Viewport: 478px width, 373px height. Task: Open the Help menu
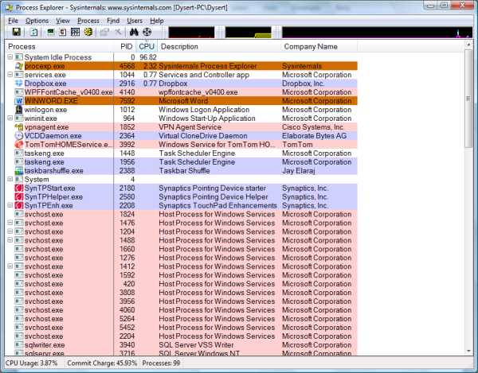point(157,21)
